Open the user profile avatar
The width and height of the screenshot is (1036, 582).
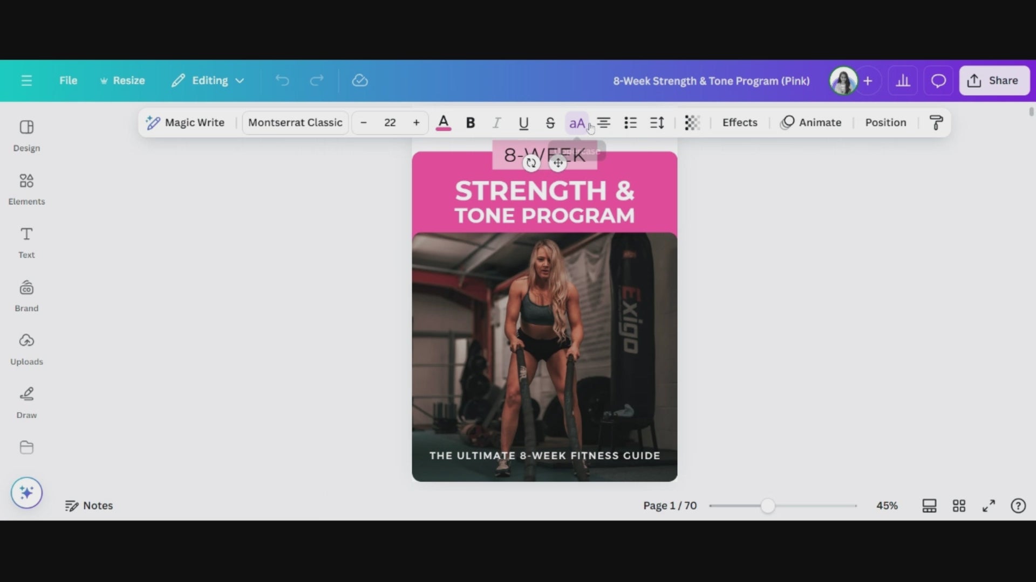pos(843,81)
